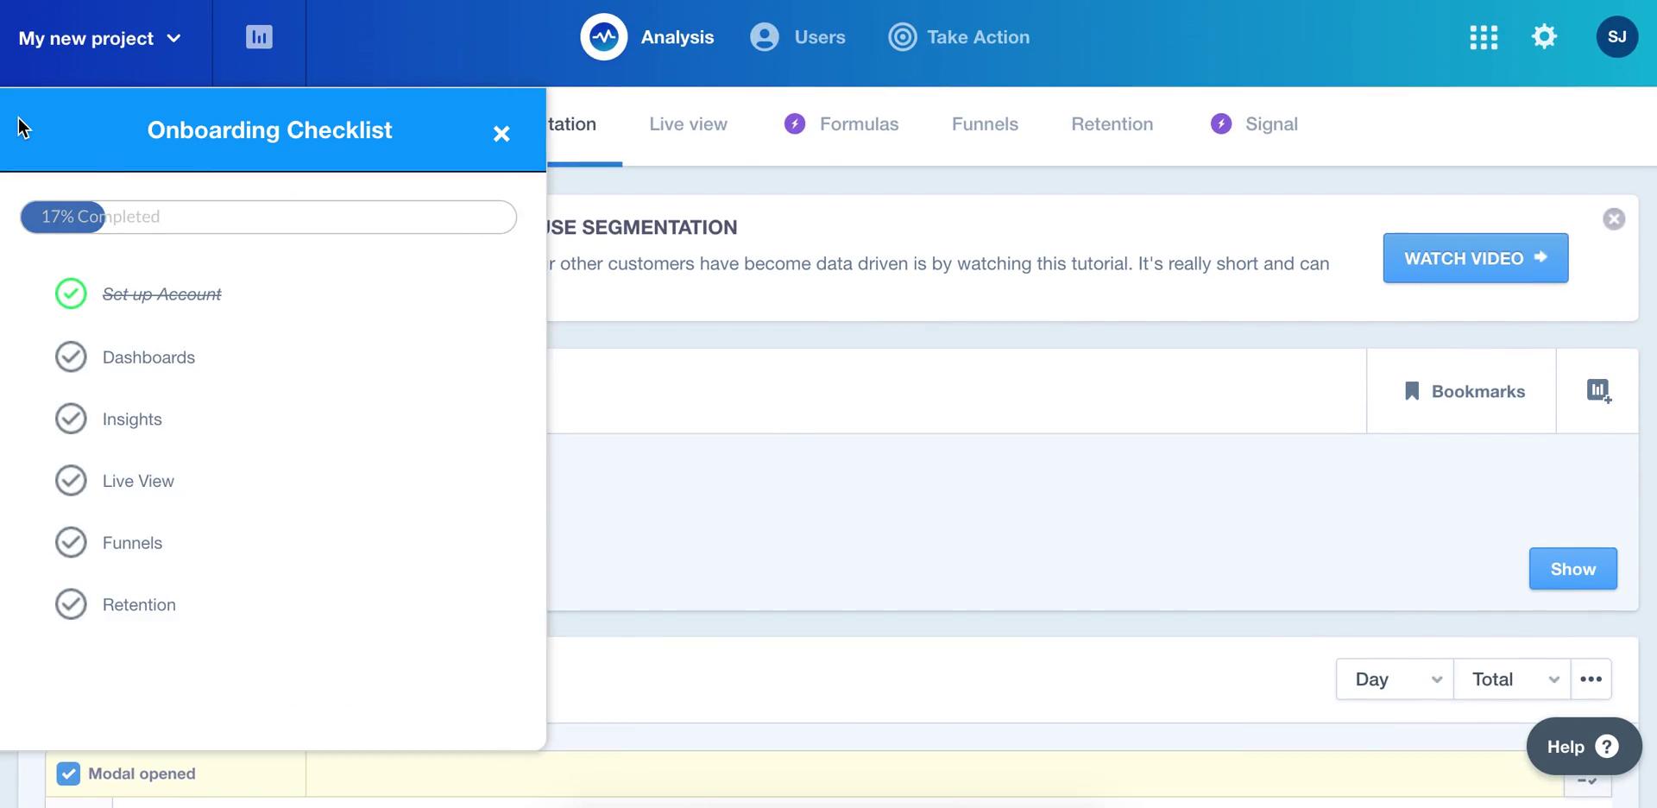Toggle the Retention checklist circle

71,605
